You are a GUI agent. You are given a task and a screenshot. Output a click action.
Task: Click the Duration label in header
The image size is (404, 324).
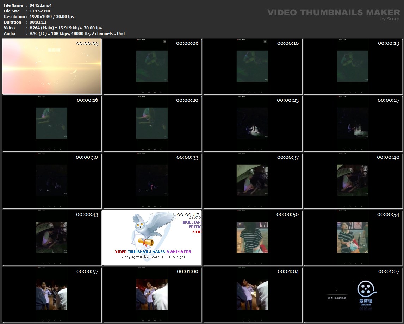[12, 22]
